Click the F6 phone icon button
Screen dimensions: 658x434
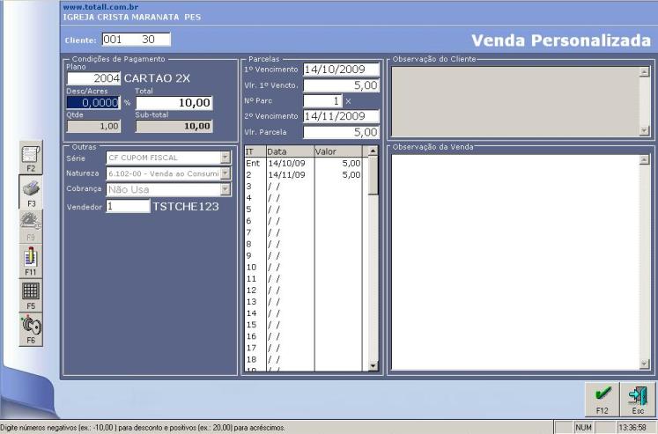tap(31, 329)
